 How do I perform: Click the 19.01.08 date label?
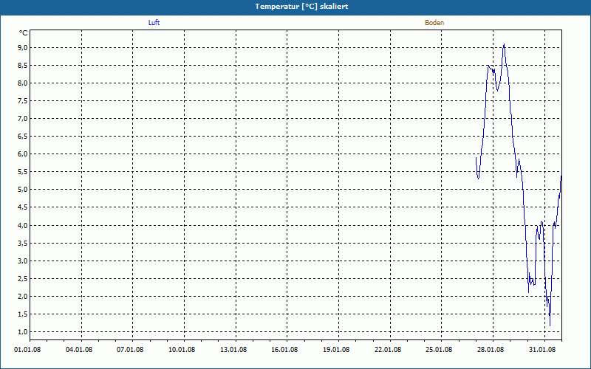pos(336,350)
